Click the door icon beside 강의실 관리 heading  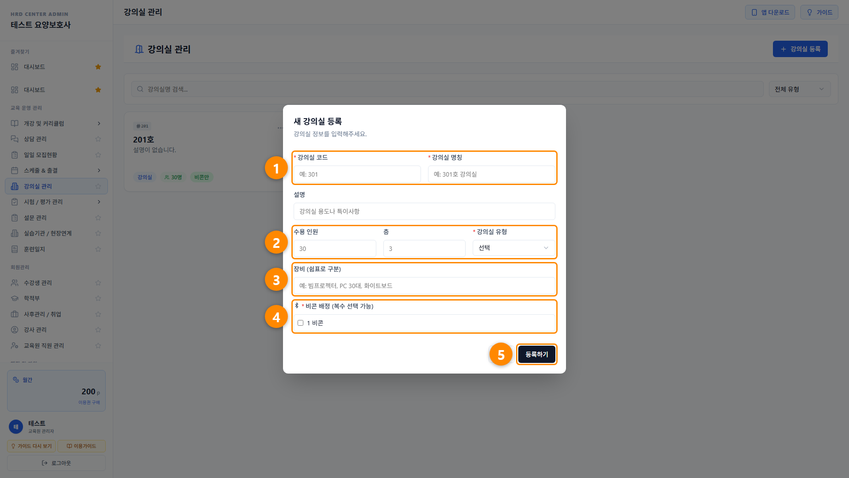(139, 49)
